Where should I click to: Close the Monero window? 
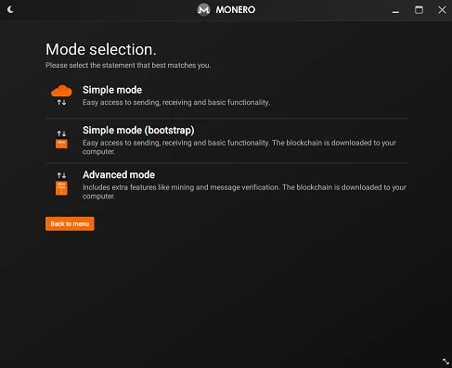click(x=442, y=10)
